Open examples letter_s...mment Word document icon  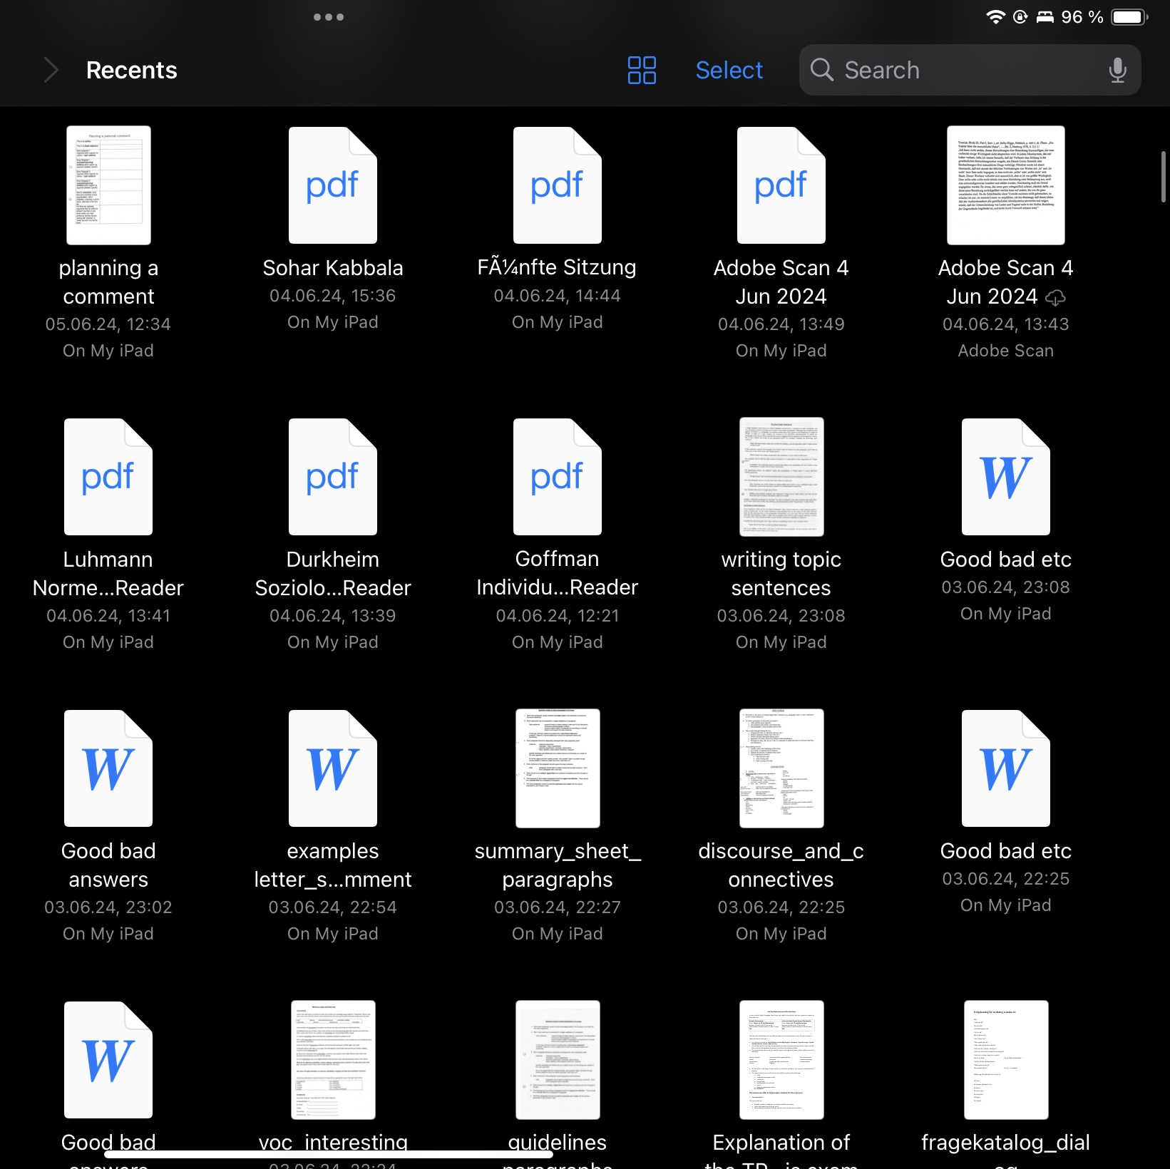332,768
